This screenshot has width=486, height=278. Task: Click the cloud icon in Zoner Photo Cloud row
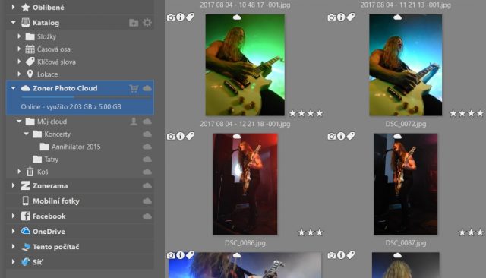pyautogui.click(x=147, y=88)
